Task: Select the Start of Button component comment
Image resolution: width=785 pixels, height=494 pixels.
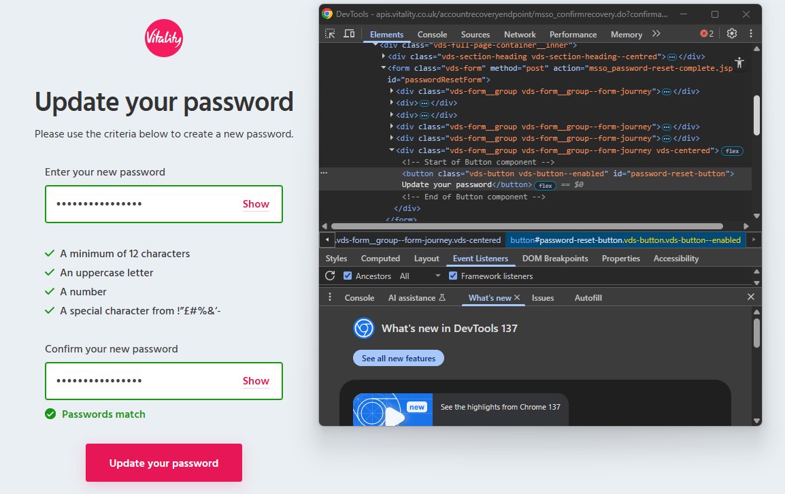Action: point(478,162)
